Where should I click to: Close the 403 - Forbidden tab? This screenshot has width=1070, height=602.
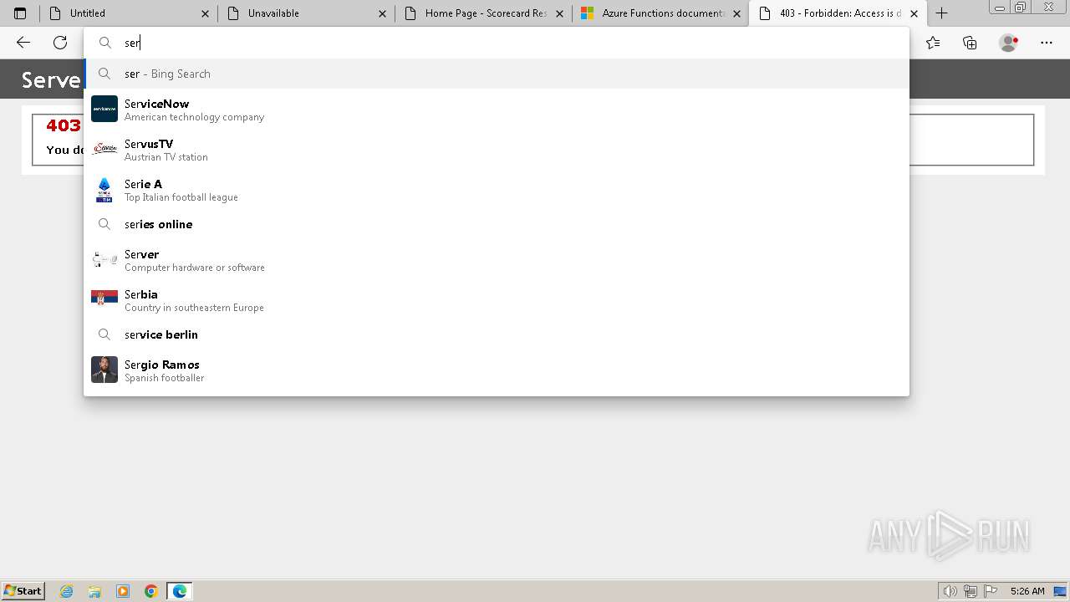(915, 13)
